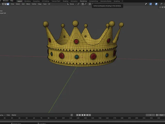The height and width of the screenshot is (124, 165).
Task: Switch to UV Editing workspace tab
Action: 45,1
